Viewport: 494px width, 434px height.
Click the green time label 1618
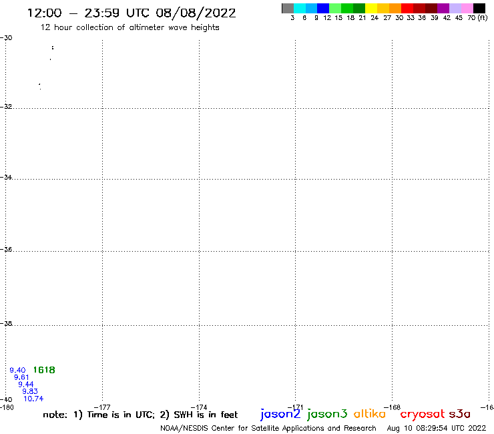pos(44,370)
